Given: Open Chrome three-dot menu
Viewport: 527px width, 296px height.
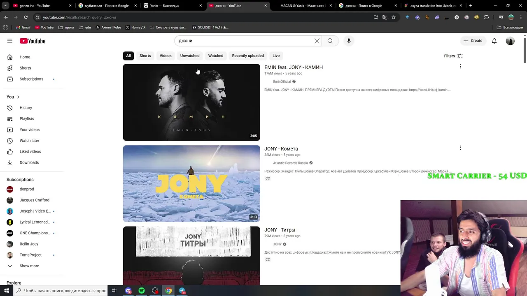Looking at the screenshot, I should 521,17.
